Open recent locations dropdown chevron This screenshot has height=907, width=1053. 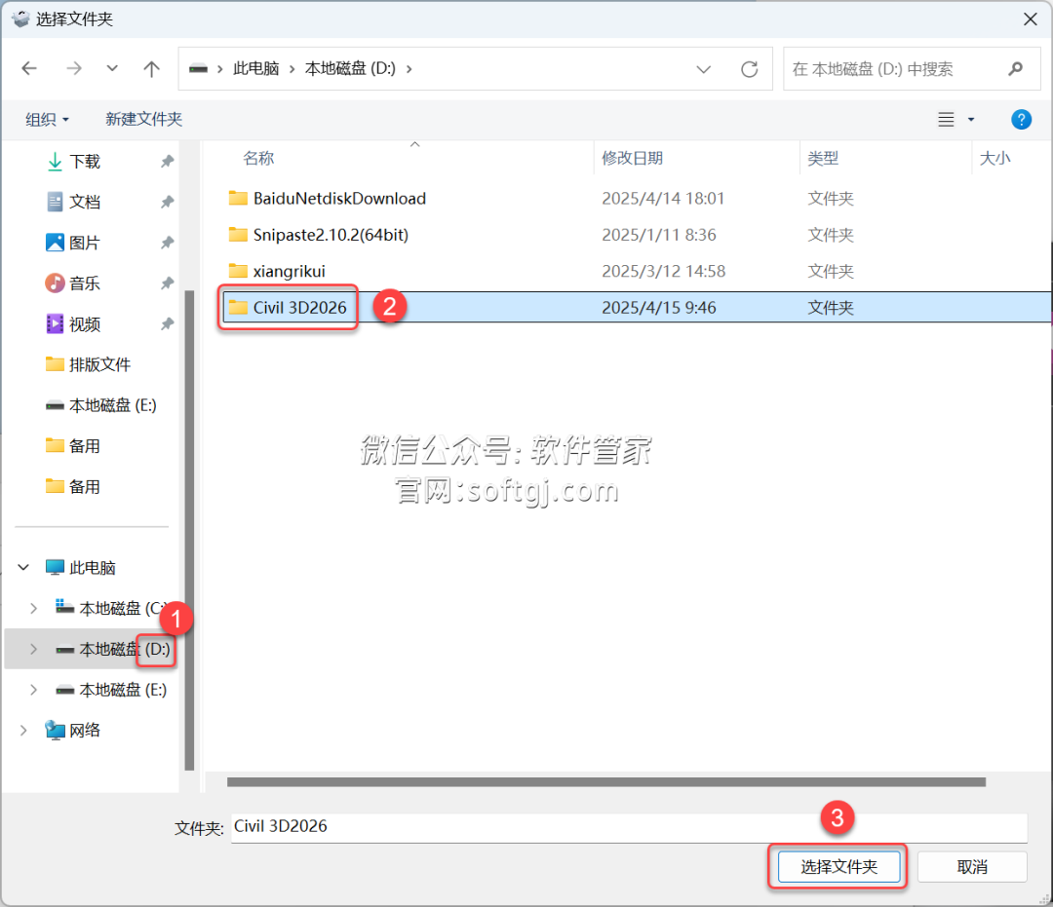coord(112,68)
